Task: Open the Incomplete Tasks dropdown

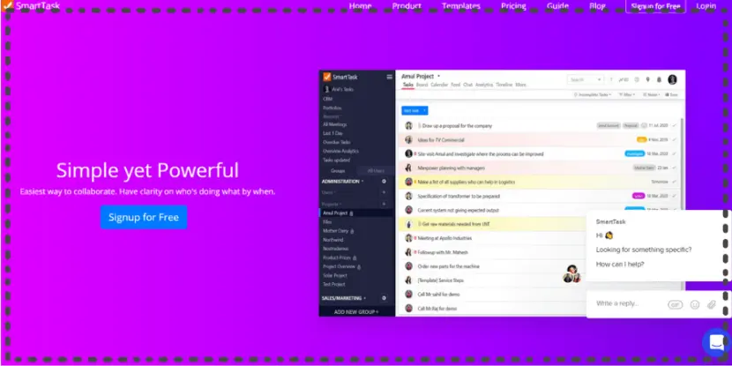Action: coord(593,94)
